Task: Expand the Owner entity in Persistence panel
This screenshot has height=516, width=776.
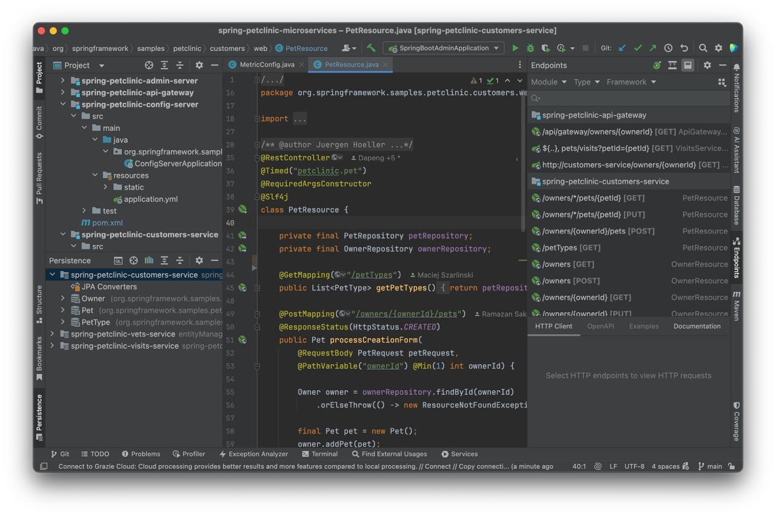Action: [62, 298]
